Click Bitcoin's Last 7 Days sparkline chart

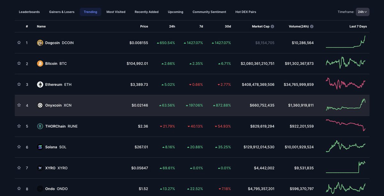pos(346,63)
